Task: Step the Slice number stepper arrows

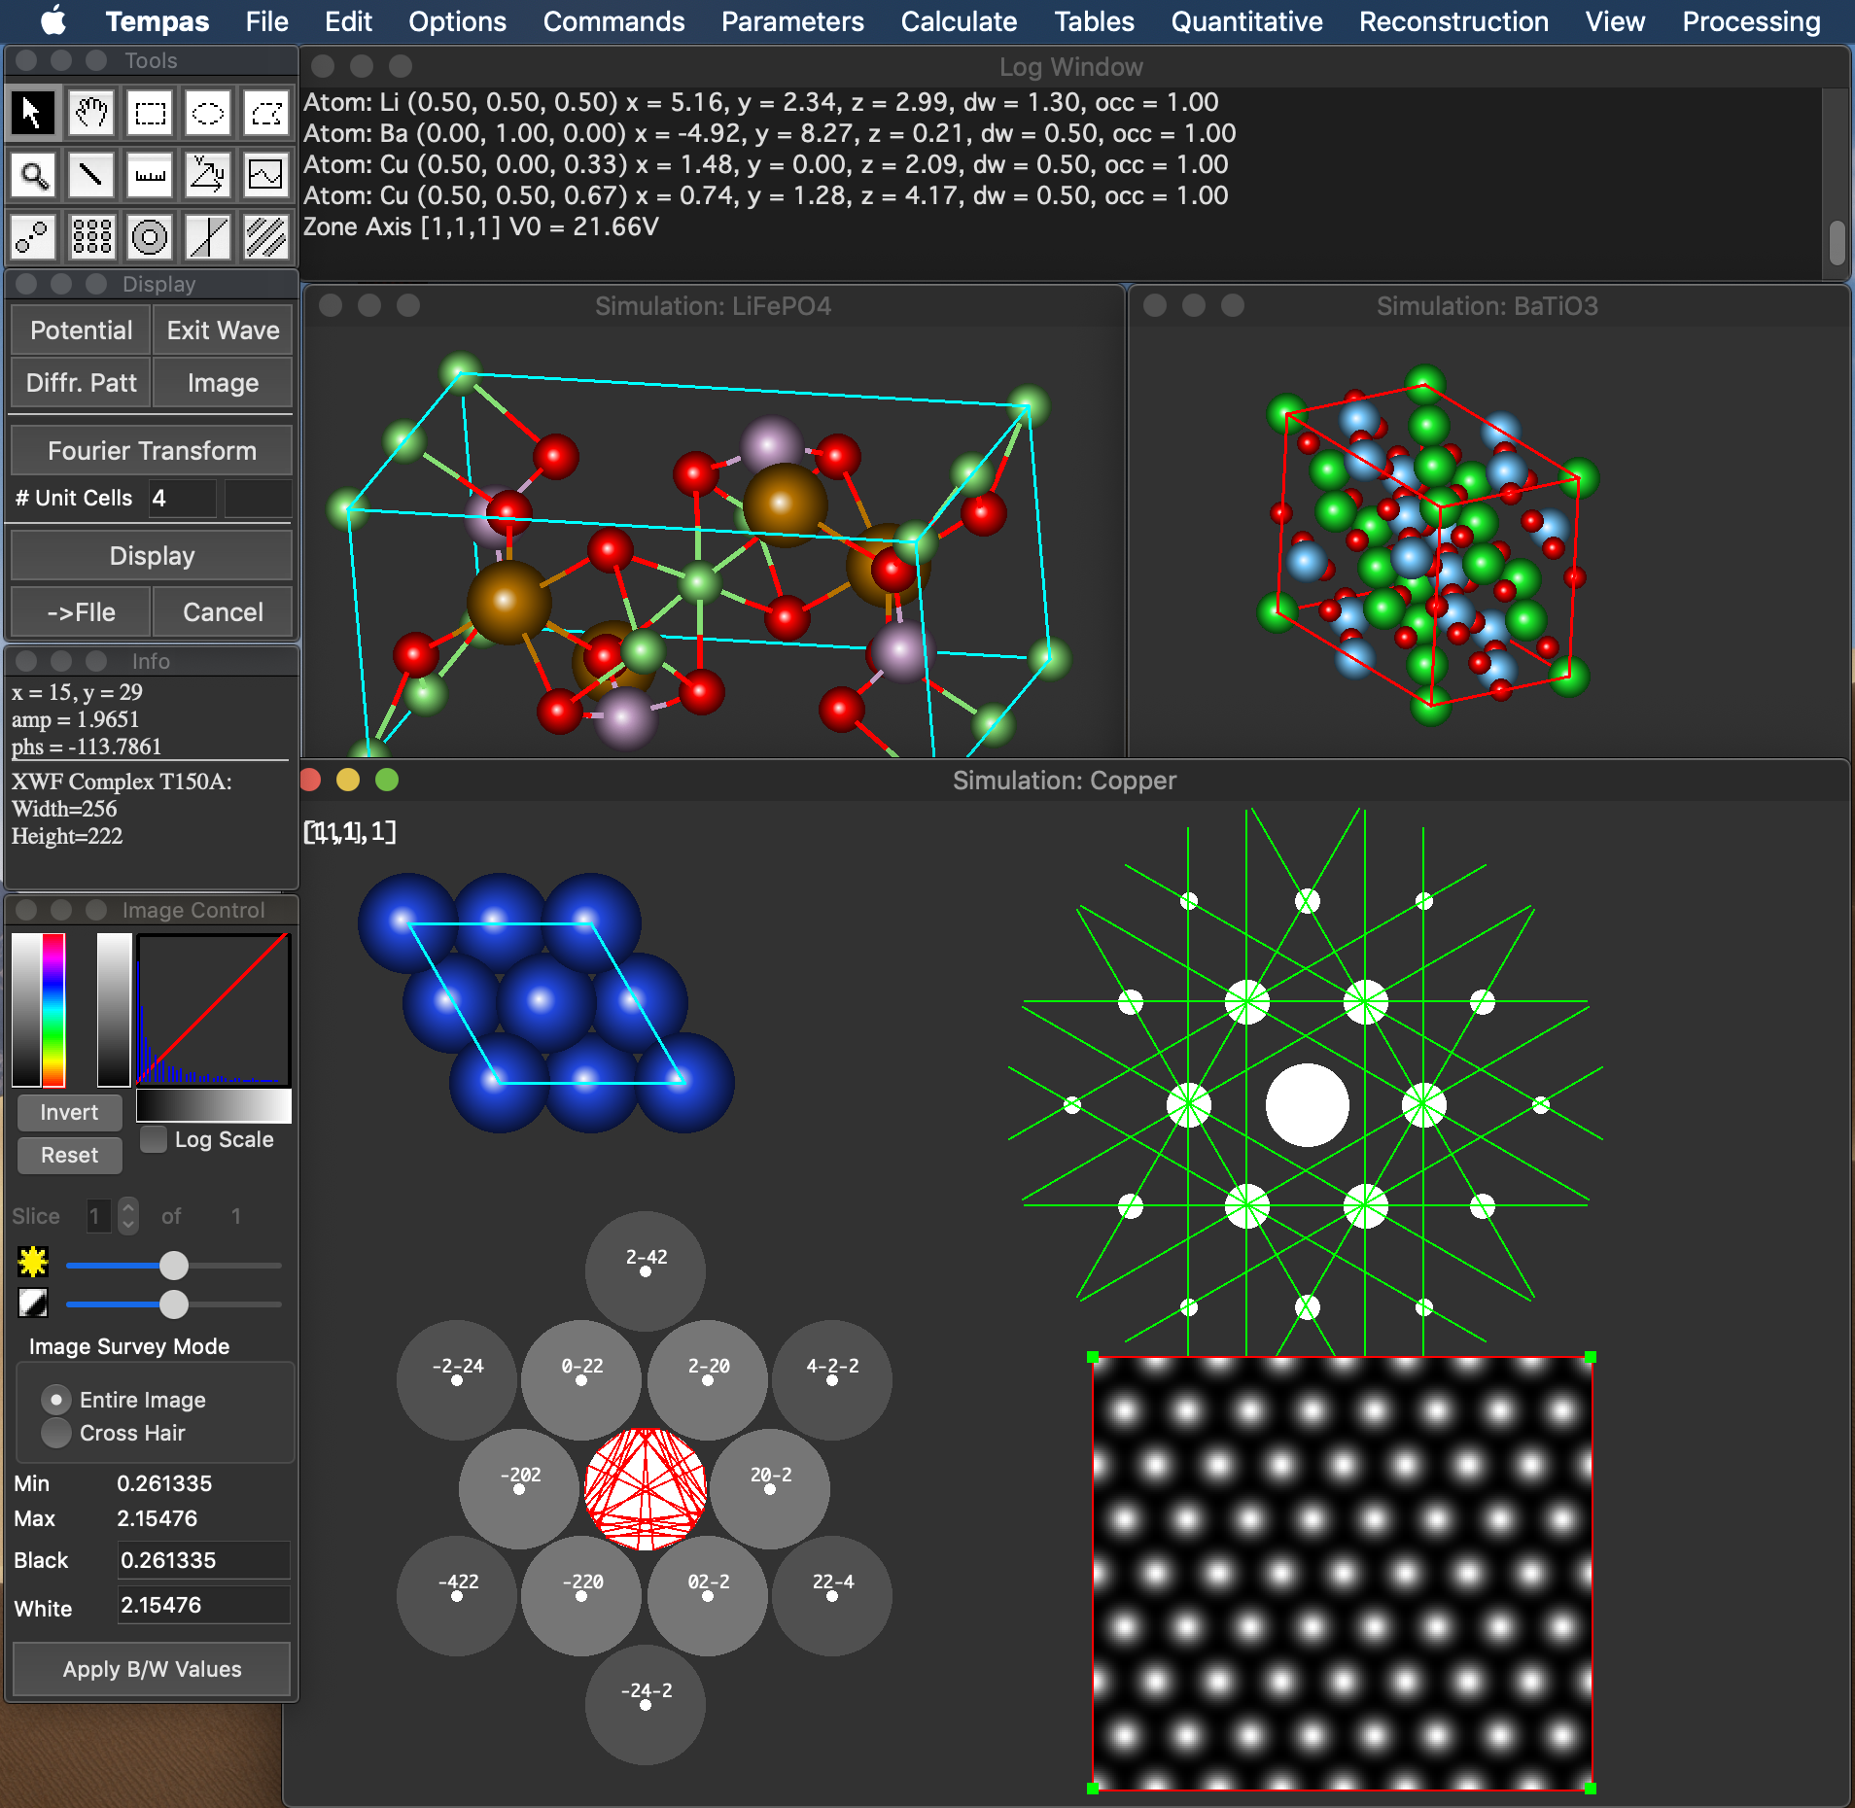Action: [x=128, y=1216]
